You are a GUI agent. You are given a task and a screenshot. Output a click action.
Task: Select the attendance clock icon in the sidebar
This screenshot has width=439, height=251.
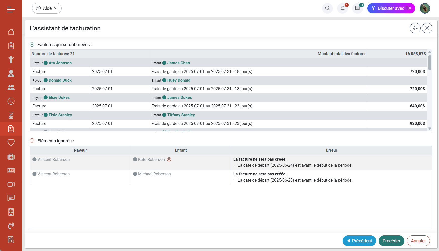click(x=11, y=101)
